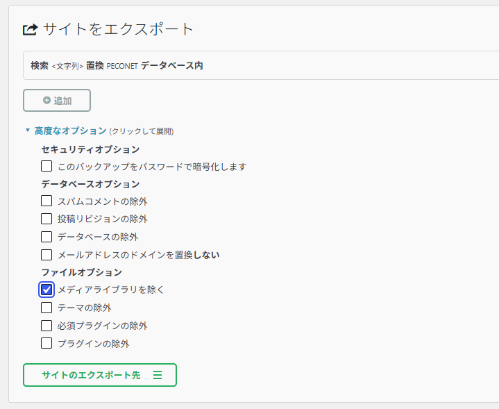Enable プラグインの除外 checkbox
Viewport: 499px width, 409px height.
tap(46, 343)
